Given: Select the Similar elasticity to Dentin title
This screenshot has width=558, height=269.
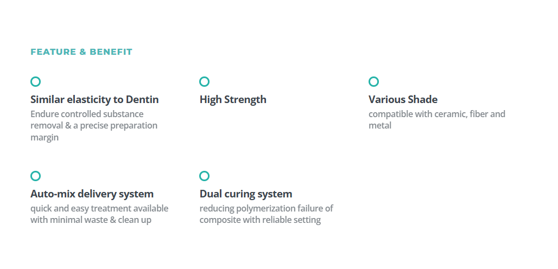Looking at the screenshot, I should [94, 99].
